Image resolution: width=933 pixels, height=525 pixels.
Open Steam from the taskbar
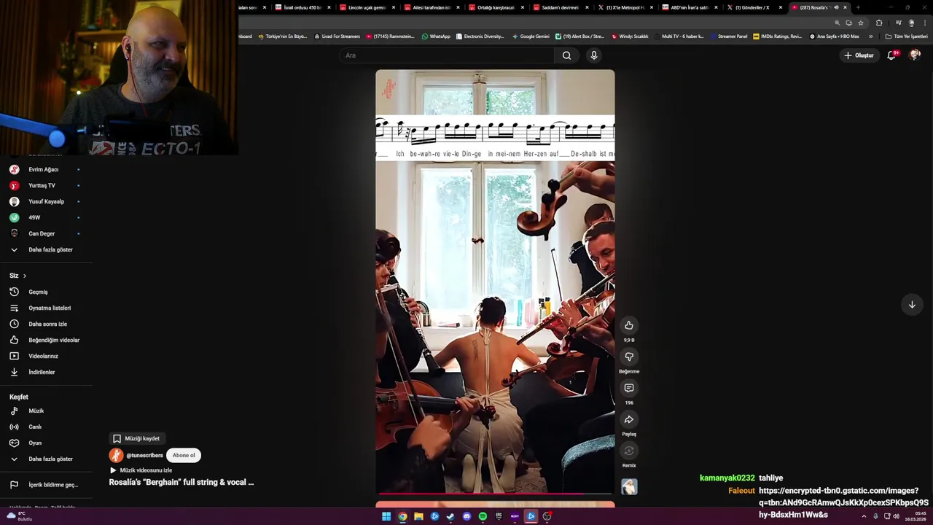pos(450,516)
